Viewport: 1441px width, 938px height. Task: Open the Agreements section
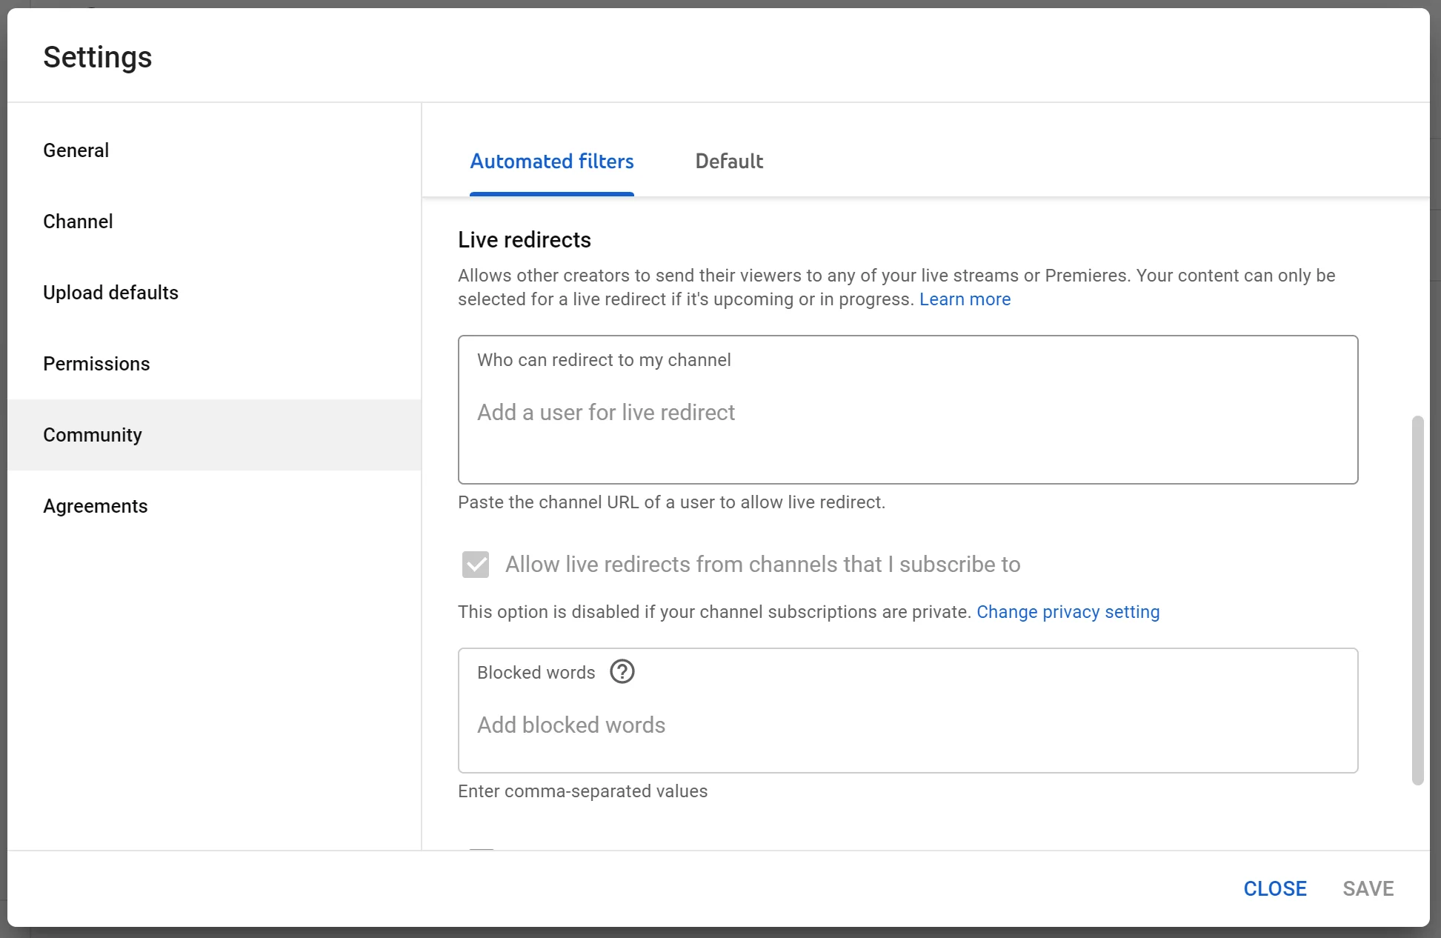[x=214, y=506]
